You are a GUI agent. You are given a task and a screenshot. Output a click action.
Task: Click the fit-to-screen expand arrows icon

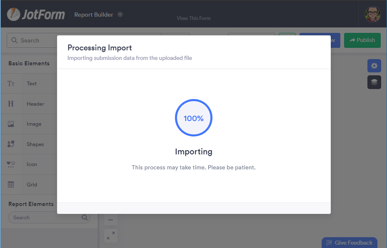[110, 236]
